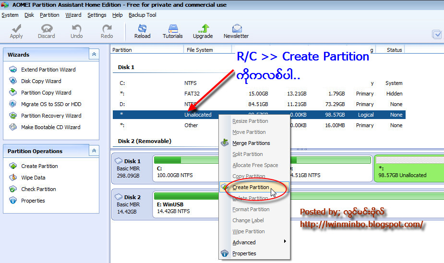Image resolution: width=444 pixels, height=263 pixels.
Task: Open Extend Partition Wizard link
Action: [48, 70]
